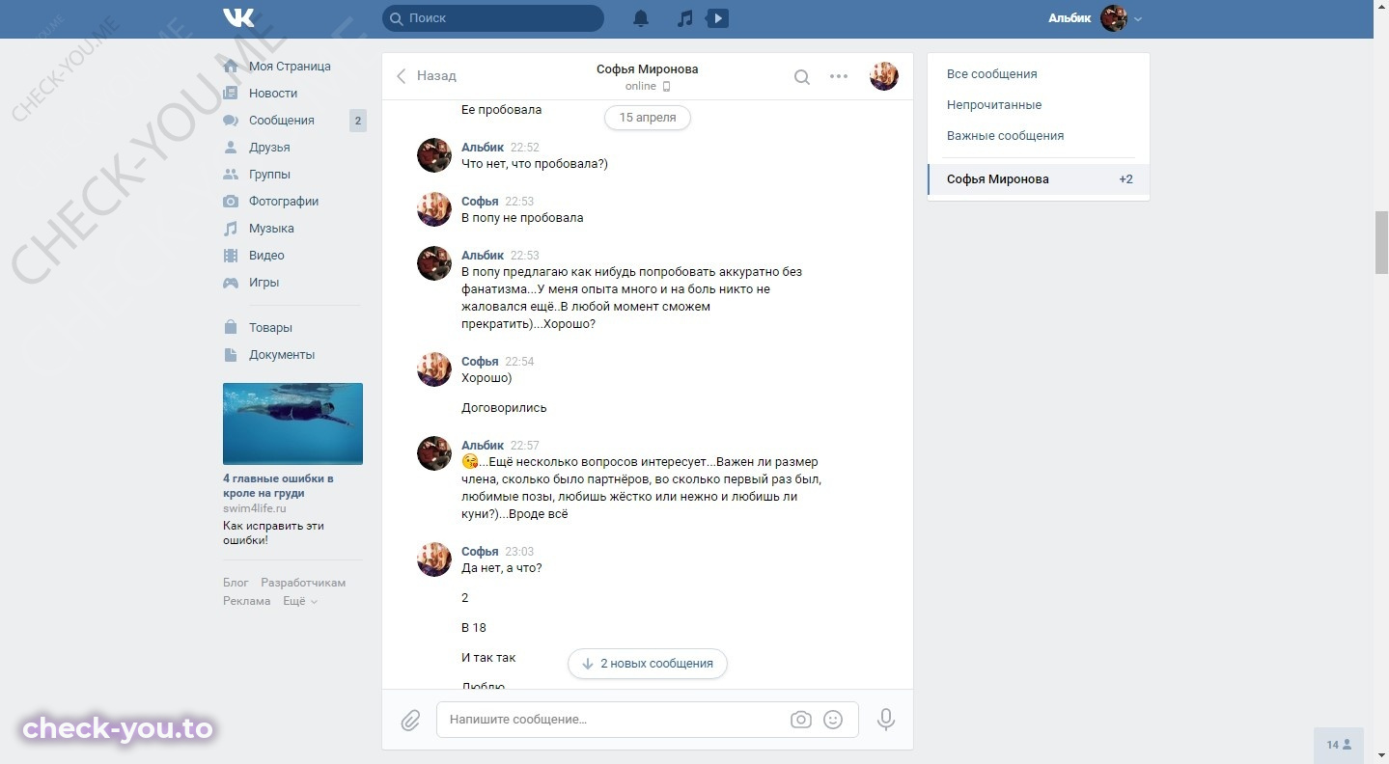Open Новости in the sidebar
Viewport: 1389px width, 764px height.
click(273, 94)
